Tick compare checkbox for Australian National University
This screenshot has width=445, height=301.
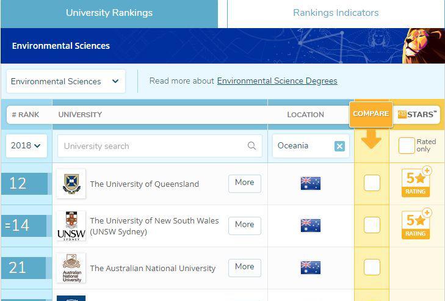click(372, 267)
